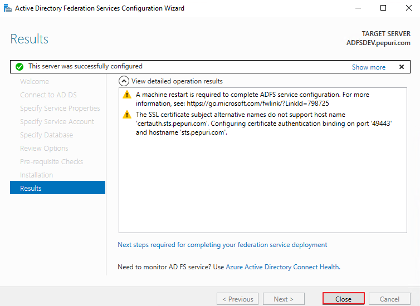Minimize the configuration wizard window
Viewport: 420px width, 306px height.
[358, 8]
